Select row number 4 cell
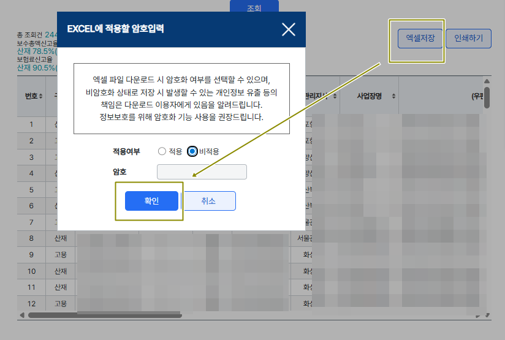This screenshot has height=340, width=505. (x=31, y=173)
